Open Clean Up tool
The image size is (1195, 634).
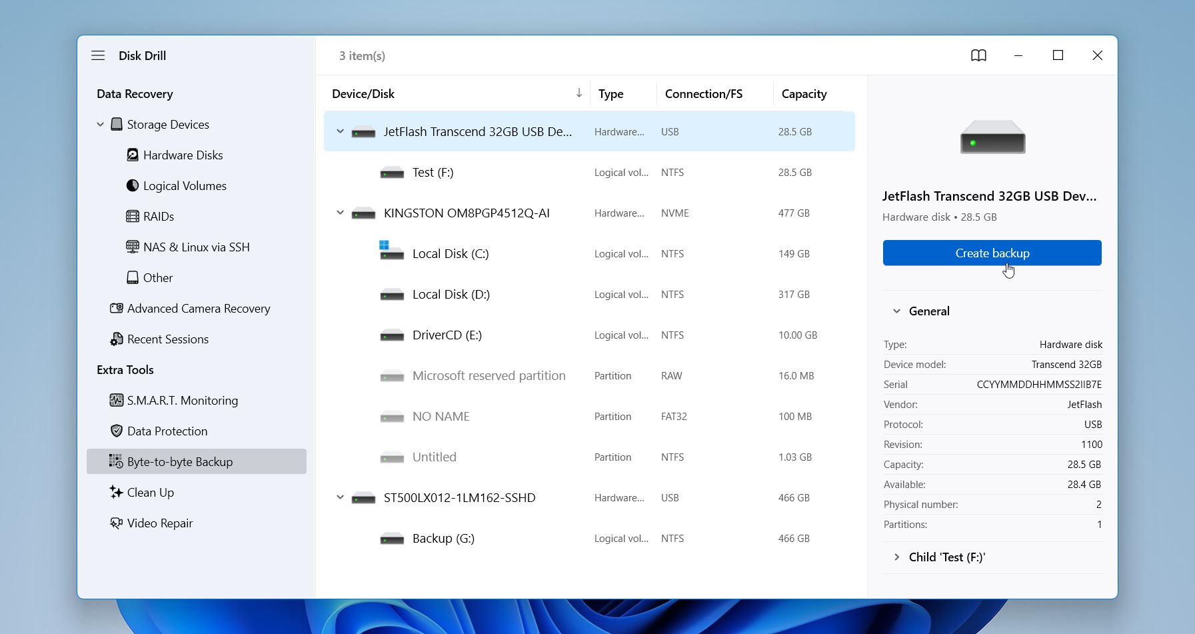coord(151,492)
